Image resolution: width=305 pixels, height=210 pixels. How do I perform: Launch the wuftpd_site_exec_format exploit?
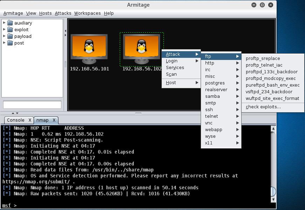[273, 99]
